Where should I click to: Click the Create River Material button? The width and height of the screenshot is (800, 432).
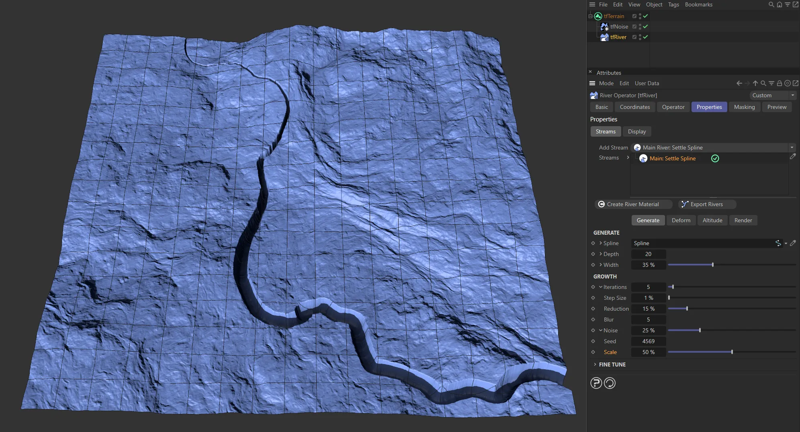click(633, 204)
